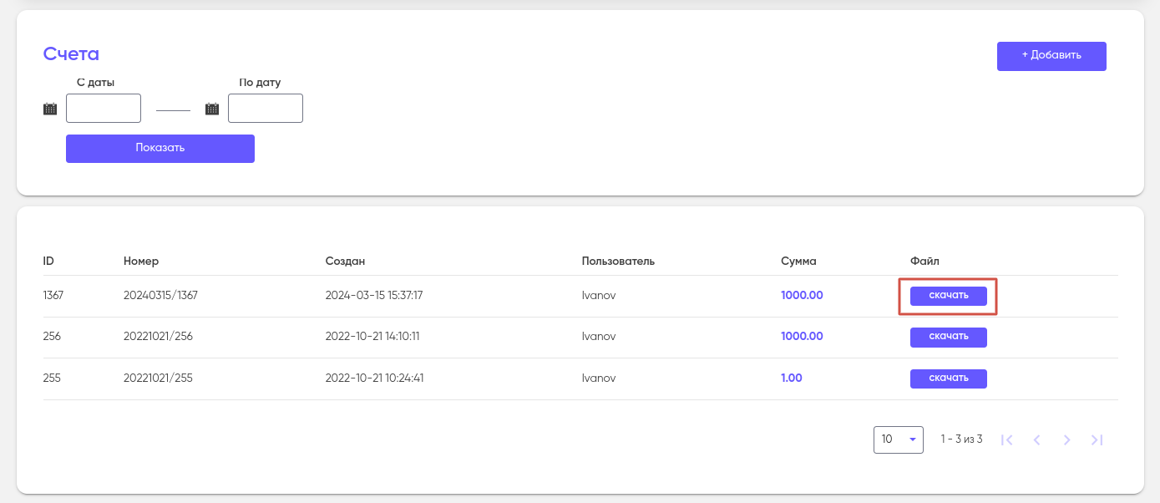Click the "С даты" date input field
The height and width of the screenshot is (503, 1160).
[x=104, y=109]
